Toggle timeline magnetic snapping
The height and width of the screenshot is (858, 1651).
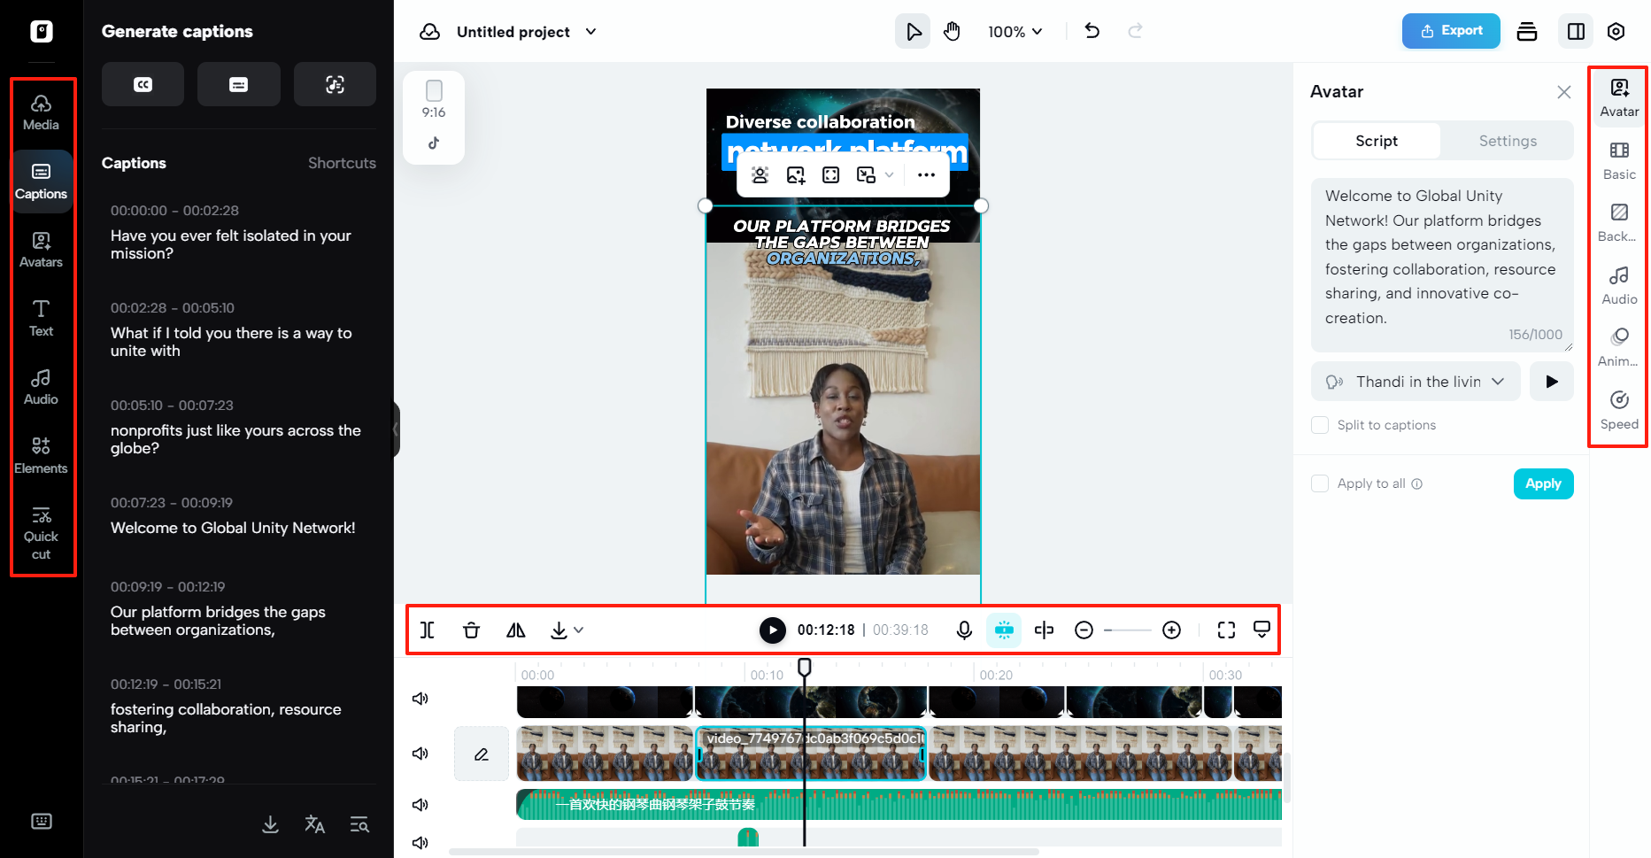tap(1004, 630)
